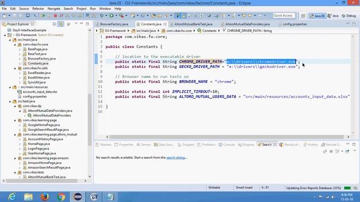Minimize the Project Explorer panel
The width and height of the screenshot is (360, 202).
click(x=82, y=24)
